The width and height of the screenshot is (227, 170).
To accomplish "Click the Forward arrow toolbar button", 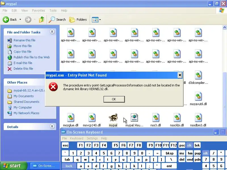I will [28, 20].
